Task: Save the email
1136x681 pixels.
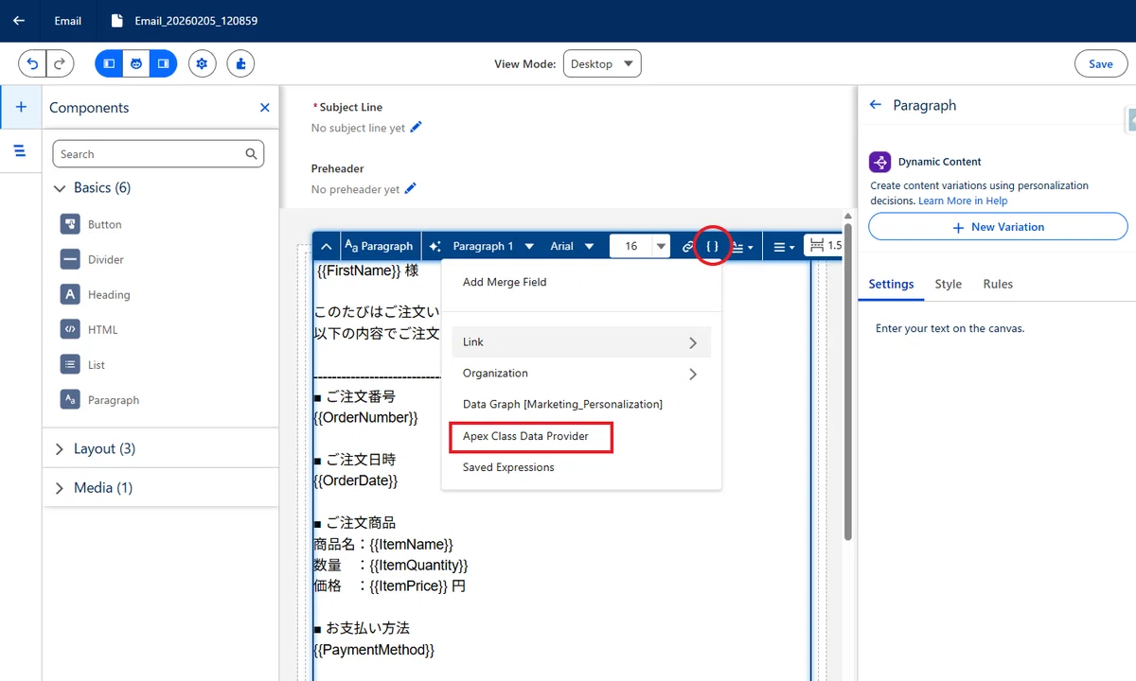Action: (1101, 63)
